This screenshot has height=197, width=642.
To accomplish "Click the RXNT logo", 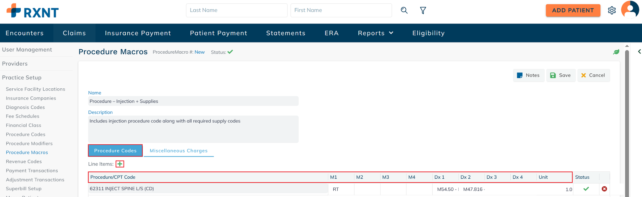I will click(33, 11).
